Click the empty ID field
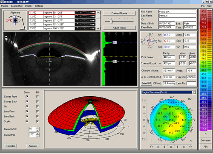This screenshot has height=154, width=213. (177, 20)
